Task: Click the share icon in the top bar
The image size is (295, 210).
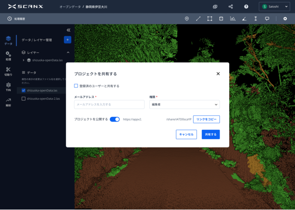Action: pyautogui.click(x=231, y=7)
